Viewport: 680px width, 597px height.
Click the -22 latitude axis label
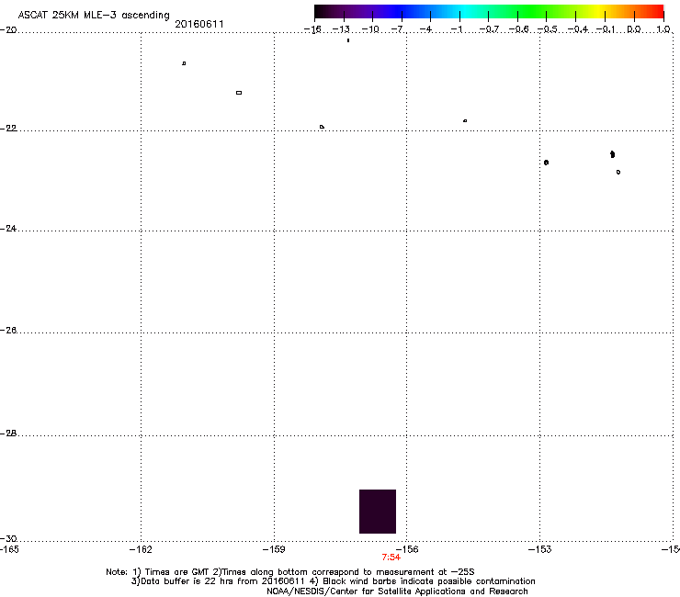coord(8,129)
